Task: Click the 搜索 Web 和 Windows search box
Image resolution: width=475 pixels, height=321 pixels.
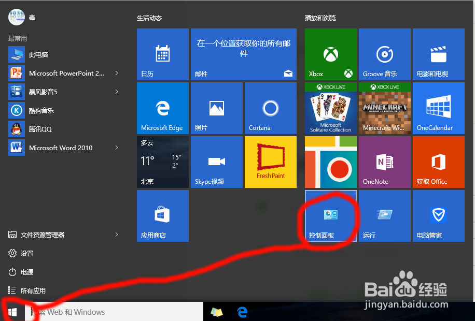Action: [x=114, y=312]
